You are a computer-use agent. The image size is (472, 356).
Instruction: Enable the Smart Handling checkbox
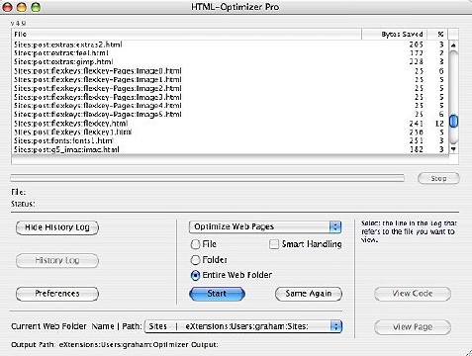point(274,244)
